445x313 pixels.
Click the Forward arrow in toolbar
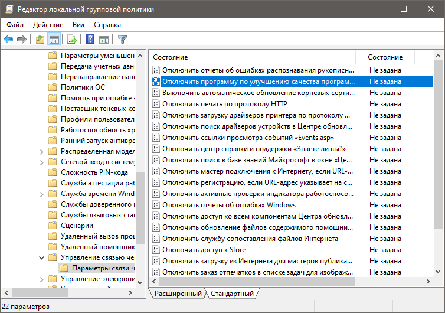click(22, 40)
